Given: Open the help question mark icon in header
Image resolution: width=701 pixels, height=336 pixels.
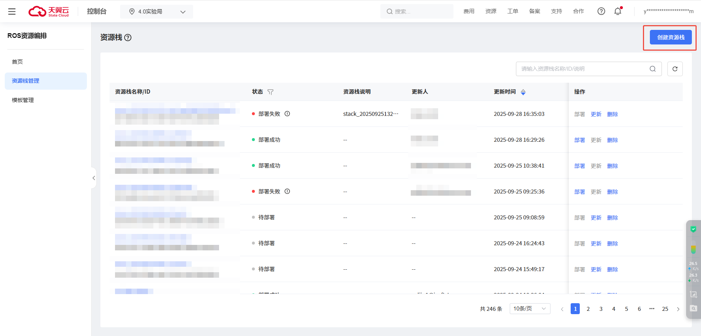Looking at the screenshot, I should (x=601, y=11).
